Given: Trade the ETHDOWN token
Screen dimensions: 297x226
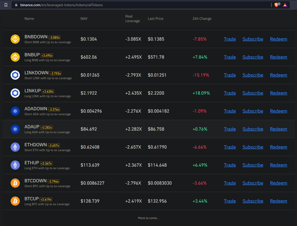Looking at the screenshot, I should pos(230,147).
